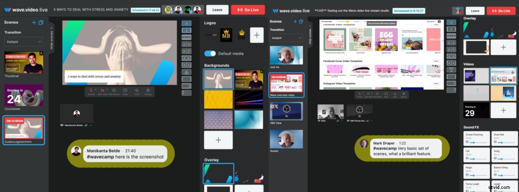The height and width of the screenshot is (192, 519).
Task: Add a new logo with plus button
Action: coord(257,35)
